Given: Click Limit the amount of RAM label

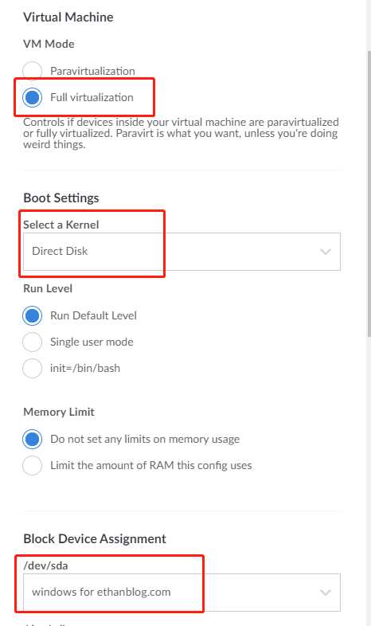Looking at the screenshot, I should point(150,465).
